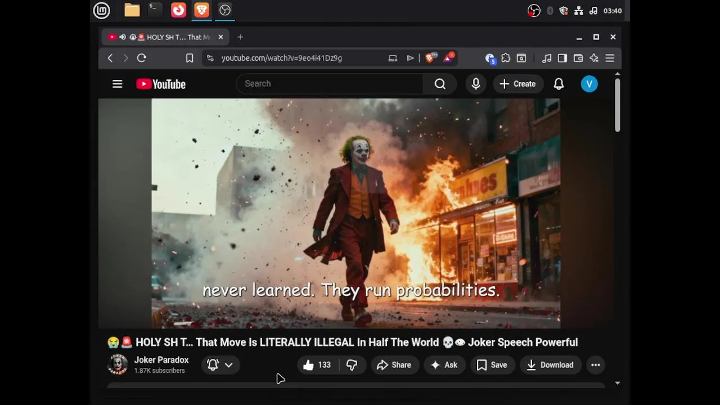Open the Create button

(518, 84)
